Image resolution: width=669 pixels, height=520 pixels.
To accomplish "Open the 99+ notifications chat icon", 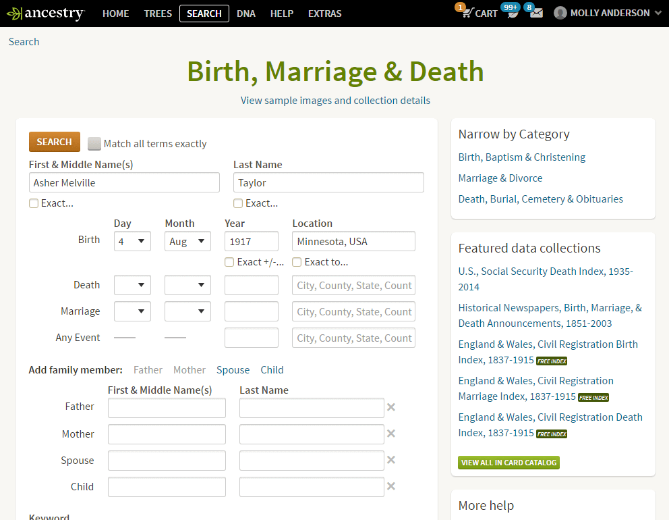I will [513, 13].
